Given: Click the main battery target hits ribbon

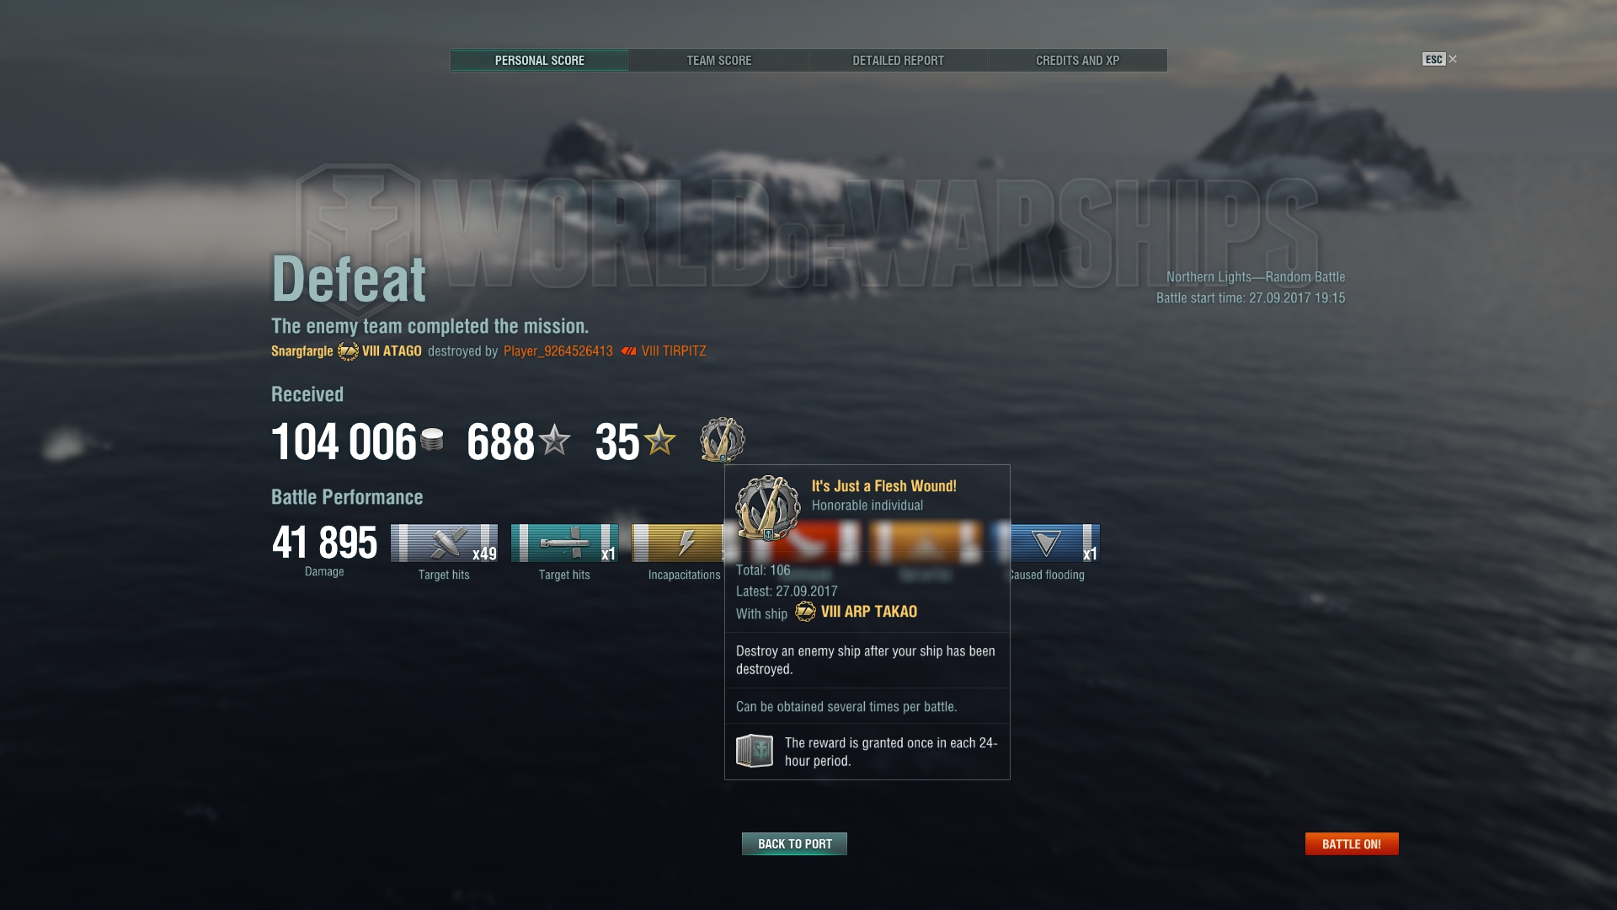Looking at the screenshot, I should point(444,543).
